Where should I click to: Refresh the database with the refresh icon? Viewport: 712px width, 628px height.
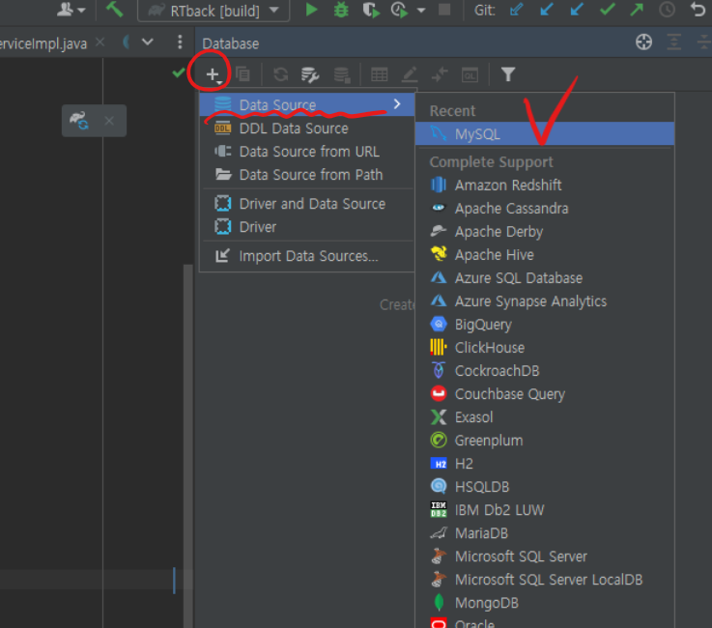pos(280,74)
